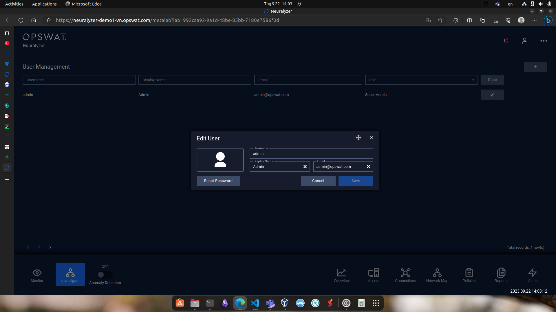The height and width of the screenshot is (312, 556).
Task: Click the Email filter field
Action: tap(308, 80)
